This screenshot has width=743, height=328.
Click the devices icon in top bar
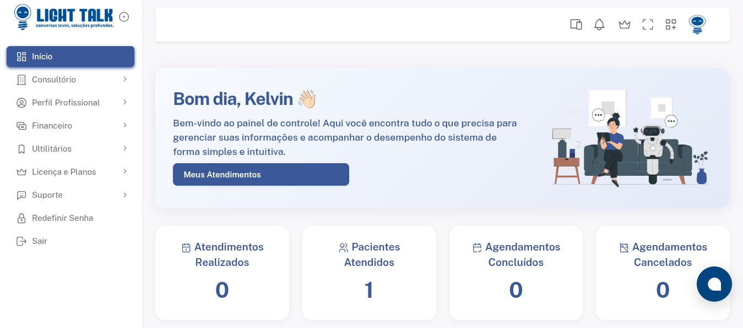[x=576, y=24]
